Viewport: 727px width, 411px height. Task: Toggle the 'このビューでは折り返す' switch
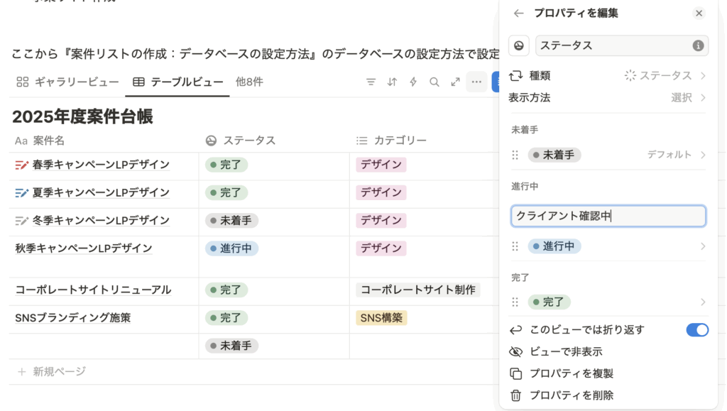[x=696, y=330]
